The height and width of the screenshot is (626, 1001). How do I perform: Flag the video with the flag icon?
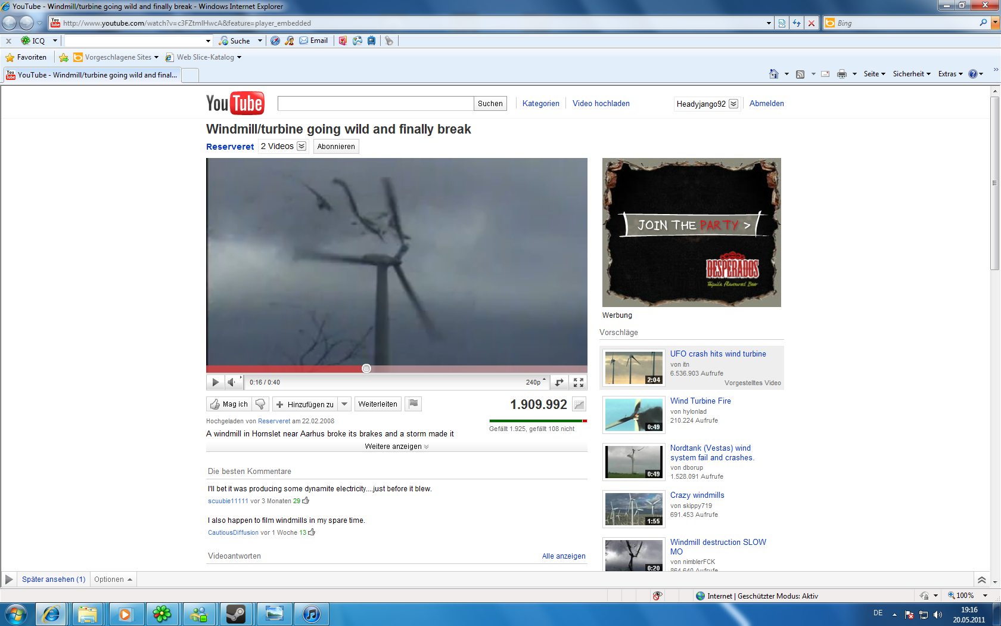(x=414, y=404)
